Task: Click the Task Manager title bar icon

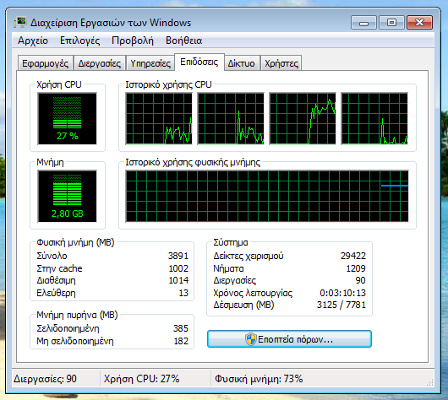Action: coord(20,22)
